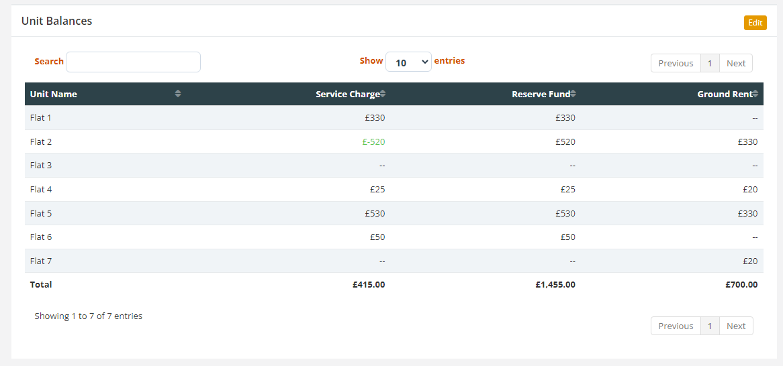This screenshot has height=366, width=783.
Task: Click the Flat 4 unit name cell
Action: (x=41, y=189)
